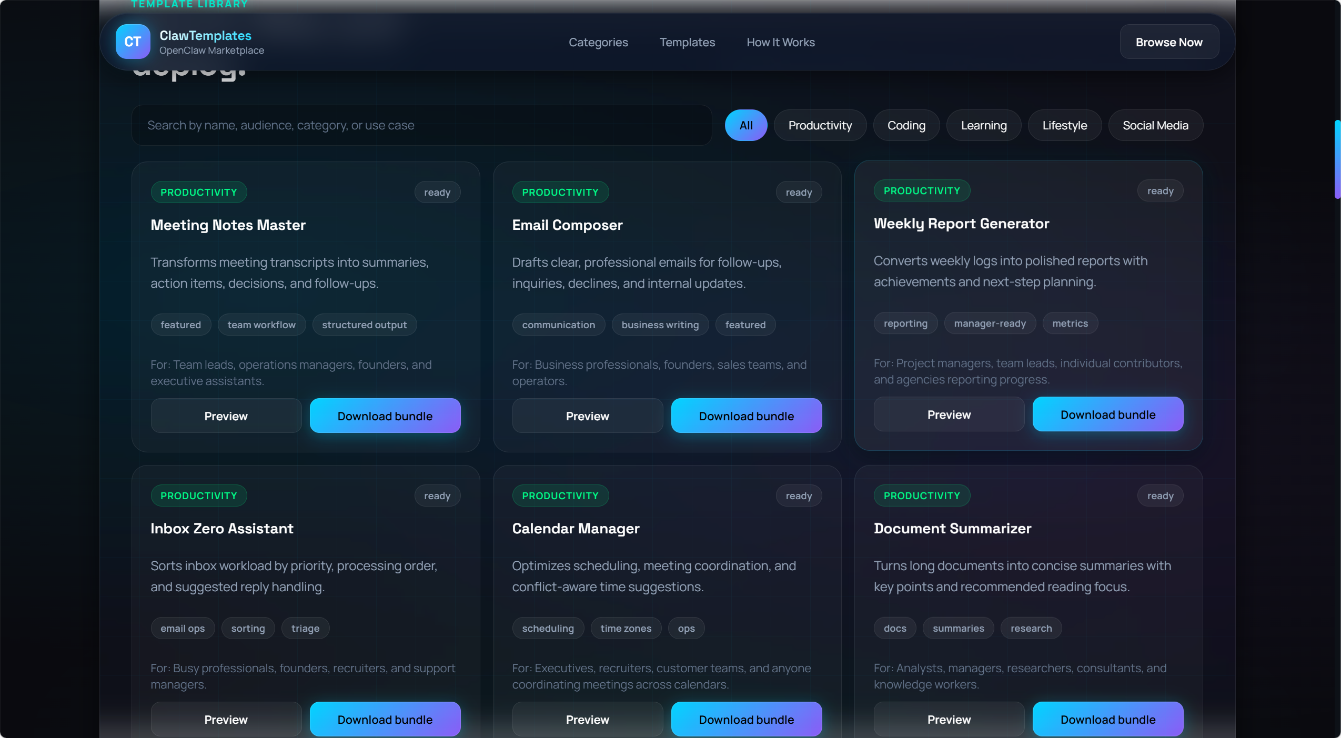Open the Templates nav link
This screenshot has width=1341, height=738.
coord(687,42)
